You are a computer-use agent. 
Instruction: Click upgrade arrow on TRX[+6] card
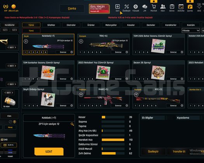pos(81,42)
